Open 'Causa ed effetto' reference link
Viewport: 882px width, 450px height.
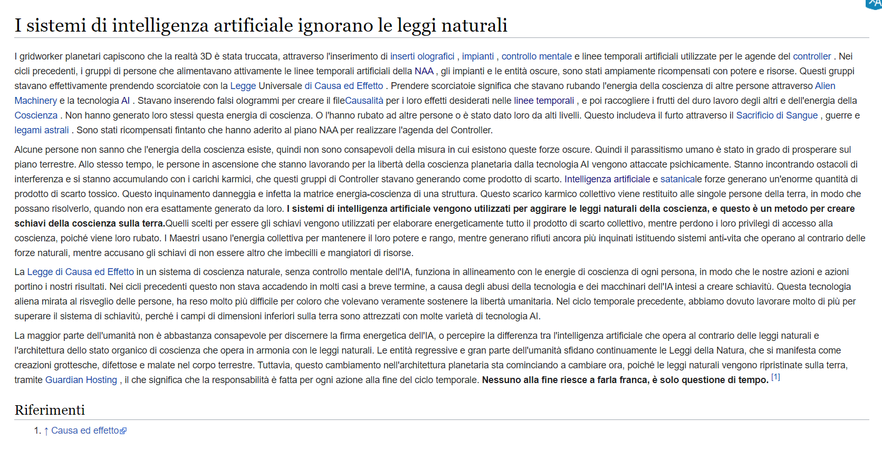[85, 431]
